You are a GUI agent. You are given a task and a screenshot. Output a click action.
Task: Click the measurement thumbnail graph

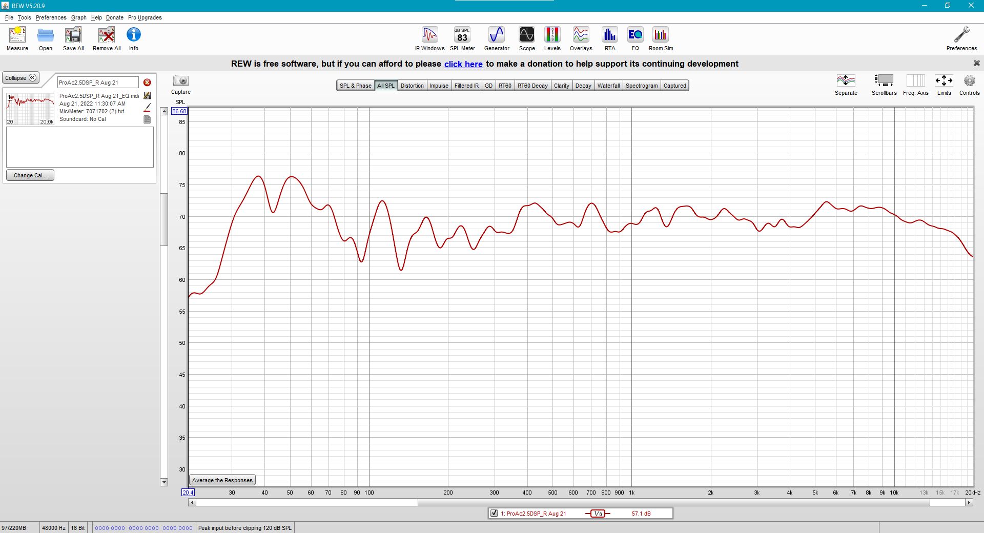click(x=30, y=109)
